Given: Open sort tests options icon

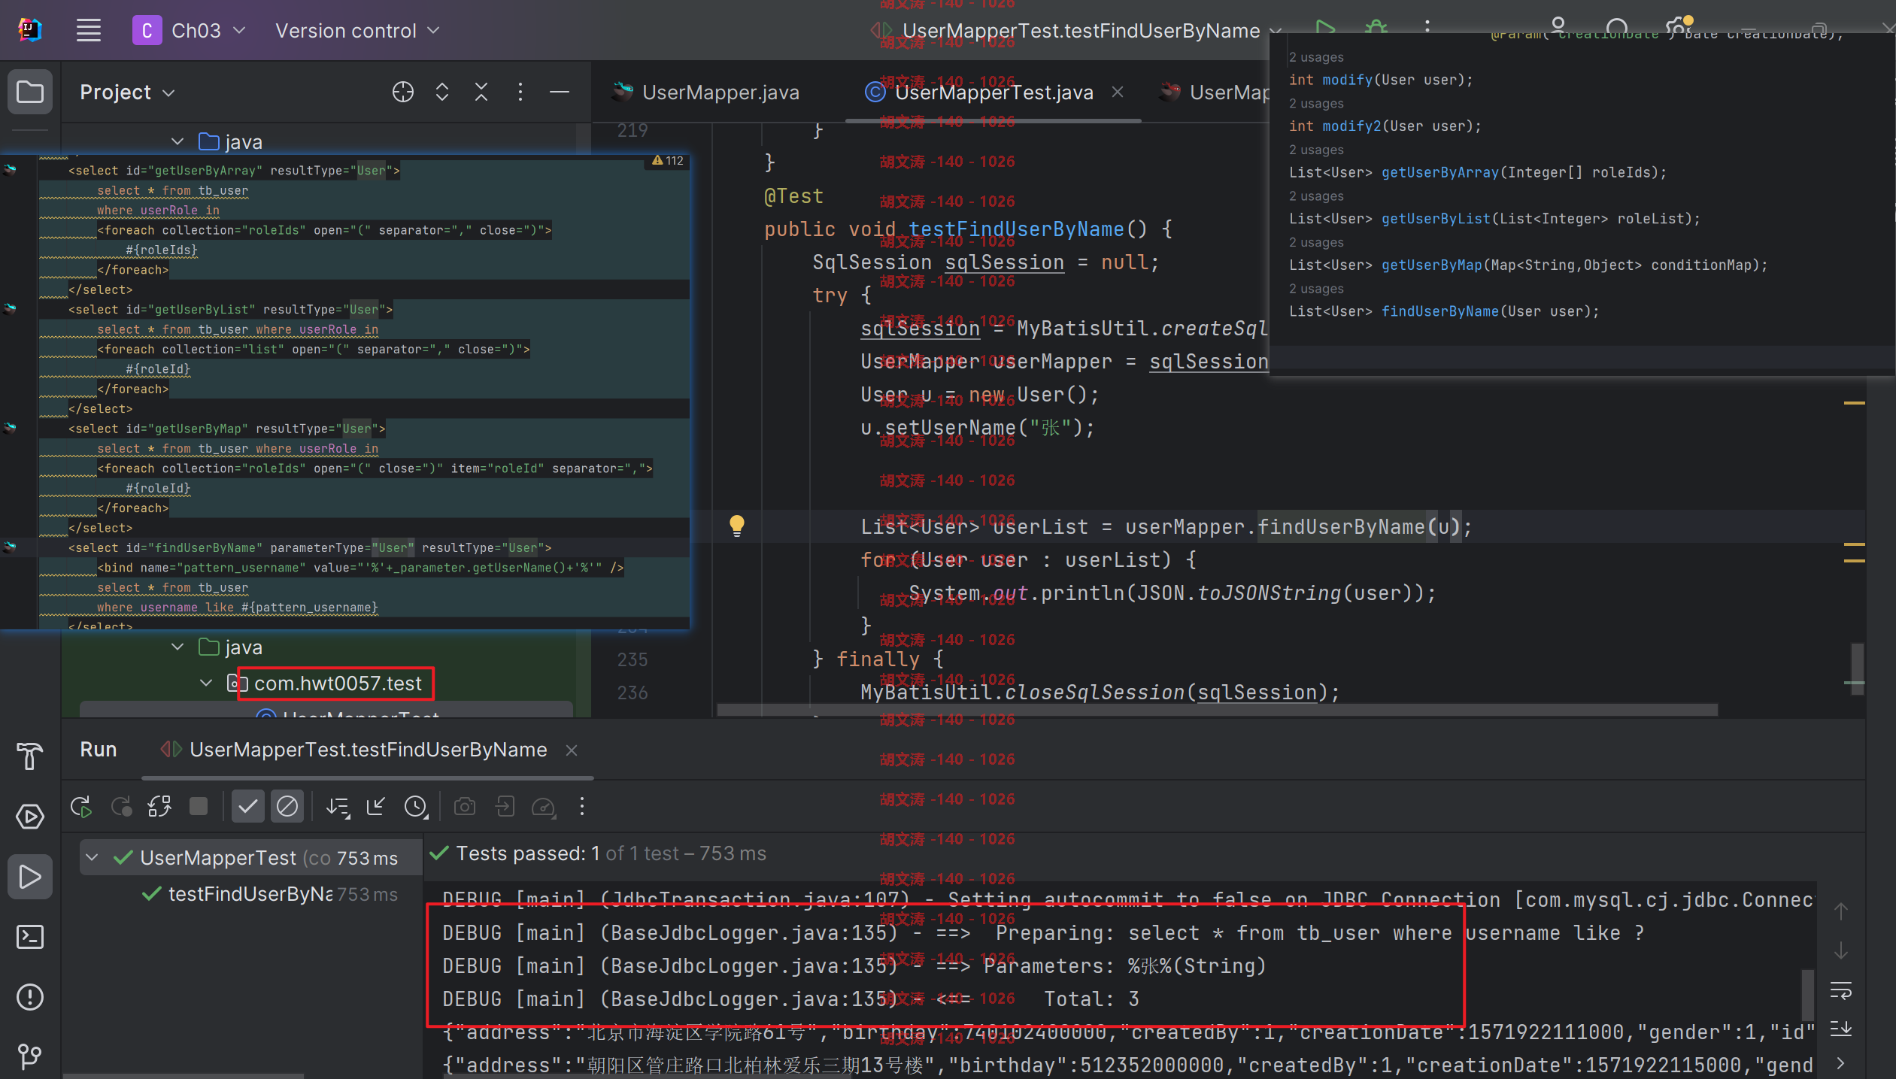Looking at the screenshot, I should click(x=338, y=807).
